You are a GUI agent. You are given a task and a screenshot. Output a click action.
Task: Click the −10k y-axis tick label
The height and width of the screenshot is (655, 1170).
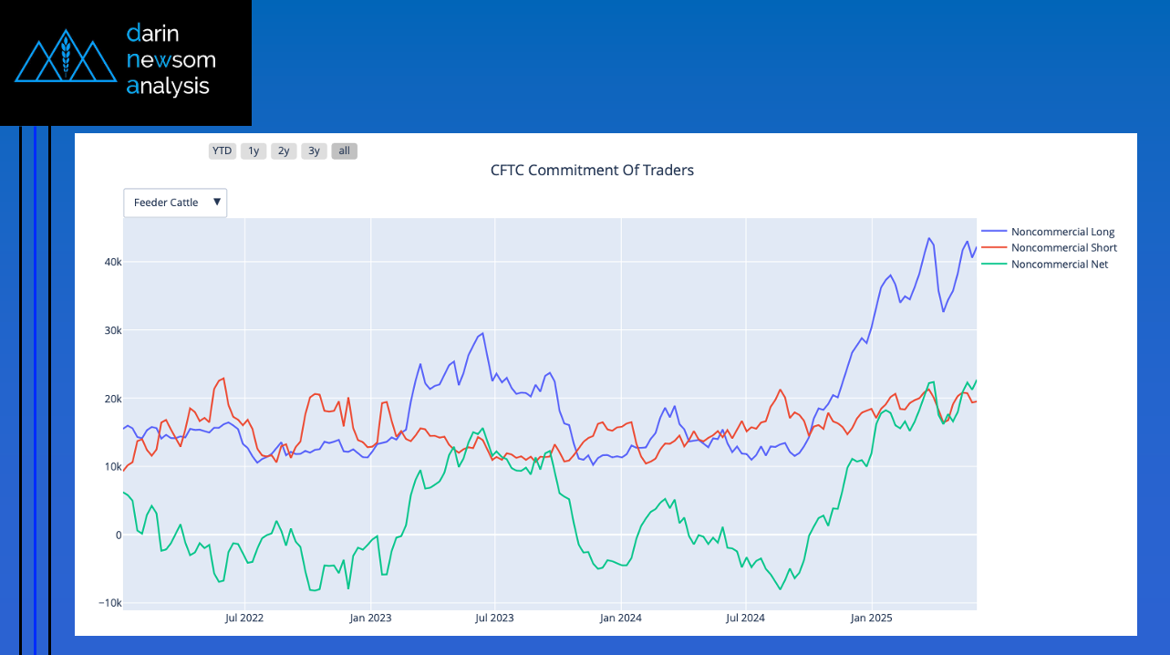click(108, 603)
